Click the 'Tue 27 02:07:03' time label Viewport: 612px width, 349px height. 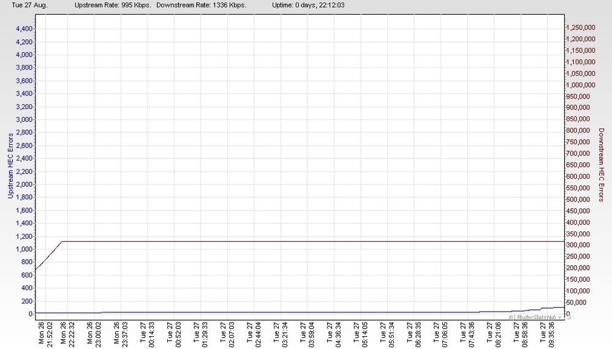[x=227, y=334]
